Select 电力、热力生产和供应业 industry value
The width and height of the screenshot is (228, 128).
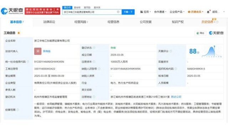[x=124, y=83]
